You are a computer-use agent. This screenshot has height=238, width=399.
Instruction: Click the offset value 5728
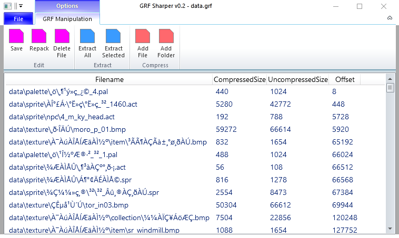pos(341,117)
